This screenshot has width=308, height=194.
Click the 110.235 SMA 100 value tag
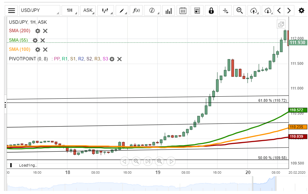pyautogui.click(x=297, y=127)
